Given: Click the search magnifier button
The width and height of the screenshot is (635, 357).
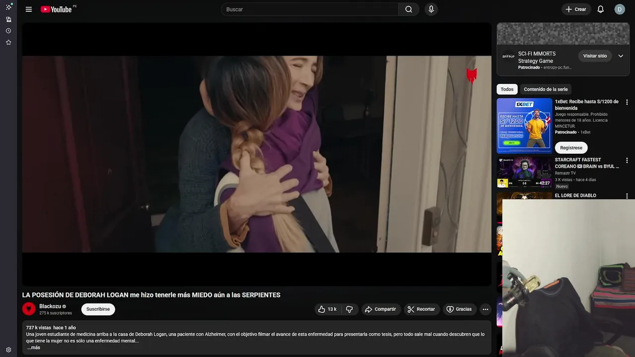Looking at the screenshot, I should click(409, 9).
